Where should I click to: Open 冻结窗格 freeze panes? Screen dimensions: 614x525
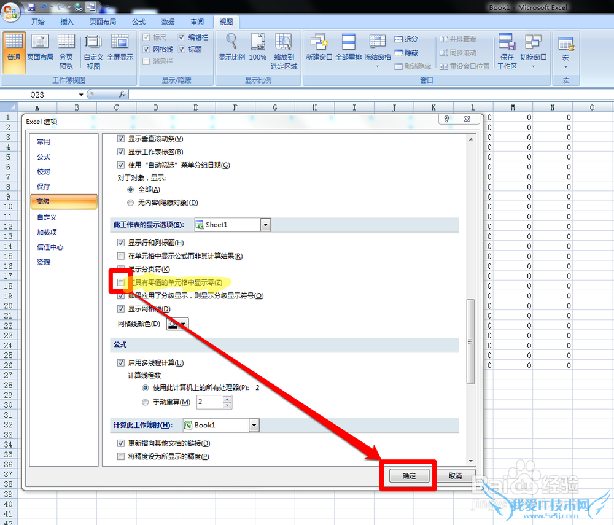tap(378, 51)
